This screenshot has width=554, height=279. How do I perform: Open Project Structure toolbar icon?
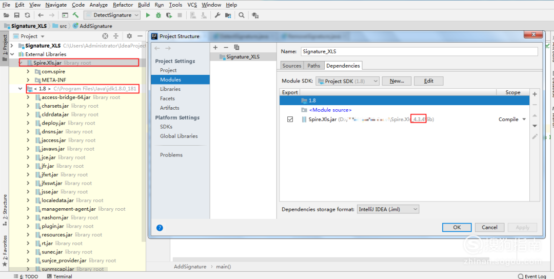(x=228, y=15)
